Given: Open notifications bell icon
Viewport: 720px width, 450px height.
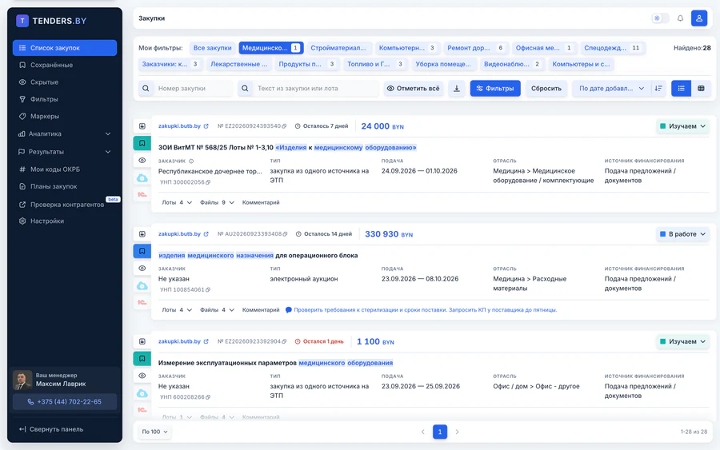Looking at the screenshot, I should (x=680, y=18).
